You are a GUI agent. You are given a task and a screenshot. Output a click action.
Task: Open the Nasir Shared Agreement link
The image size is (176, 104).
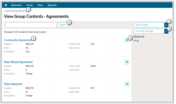(x=18, y=62)
